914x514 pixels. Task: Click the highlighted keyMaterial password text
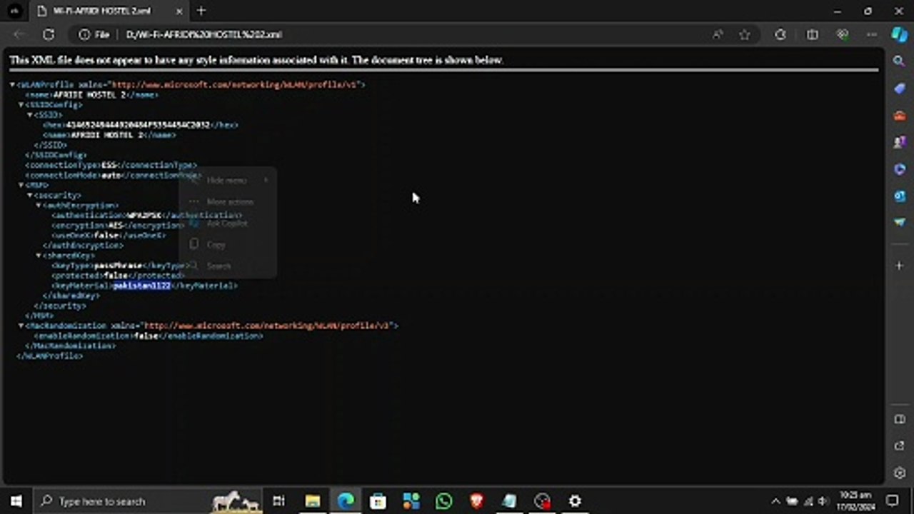pos(141,286)
